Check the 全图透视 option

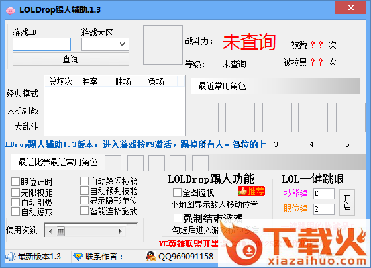(x=177, y=193)
